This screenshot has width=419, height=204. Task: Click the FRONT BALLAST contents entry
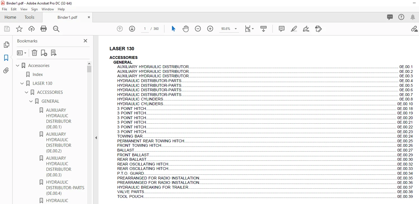(x=265, y=155)
